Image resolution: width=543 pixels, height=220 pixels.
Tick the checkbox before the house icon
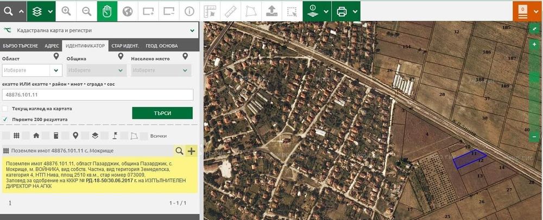point(26,135)
